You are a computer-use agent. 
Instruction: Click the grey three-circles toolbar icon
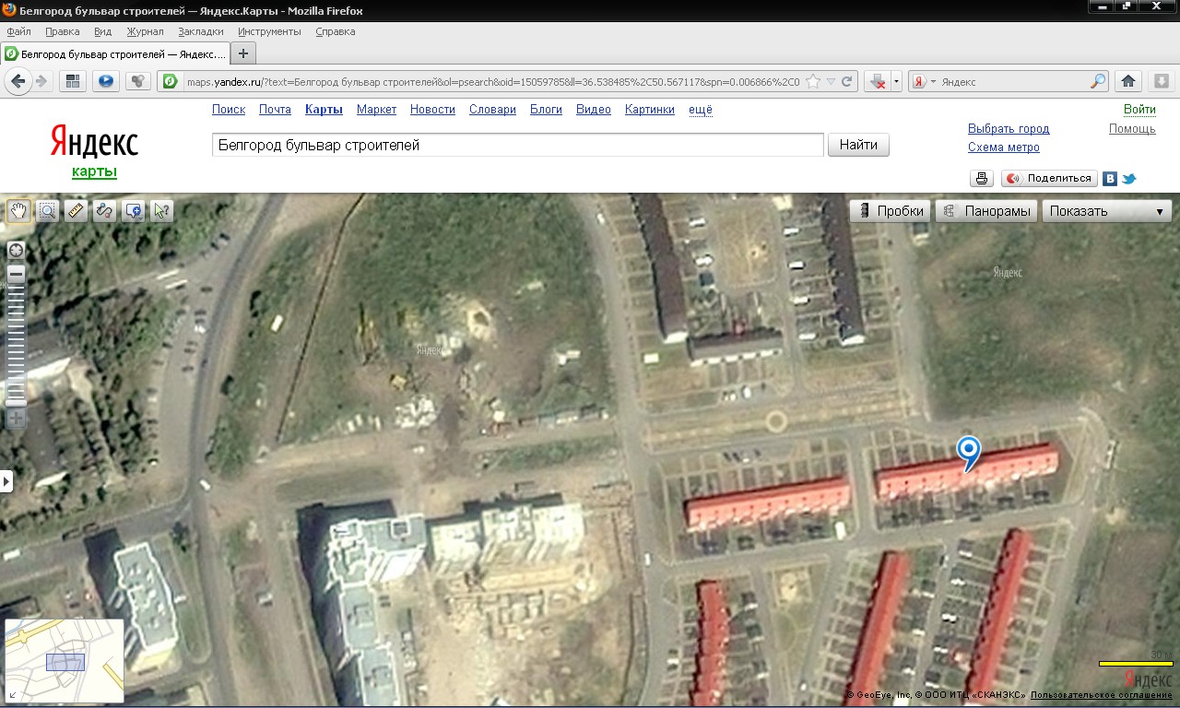click(x=137, y=81)
